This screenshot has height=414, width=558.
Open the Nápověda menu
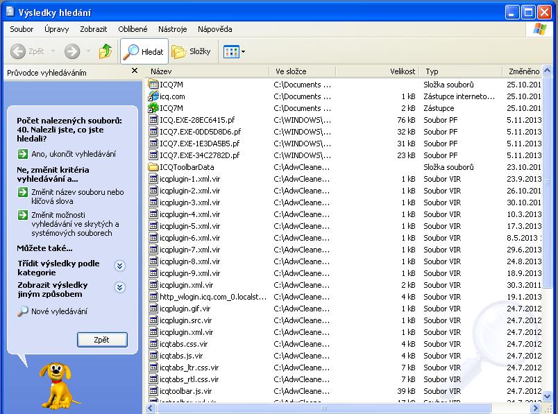click(215, 29)
